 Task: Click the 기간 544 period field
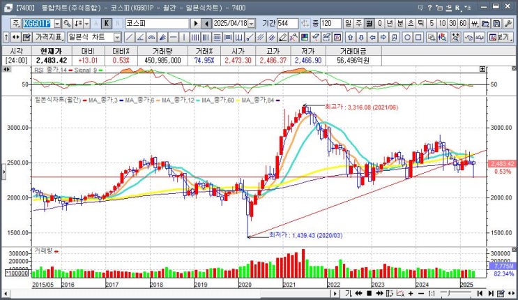coord(287,24)
